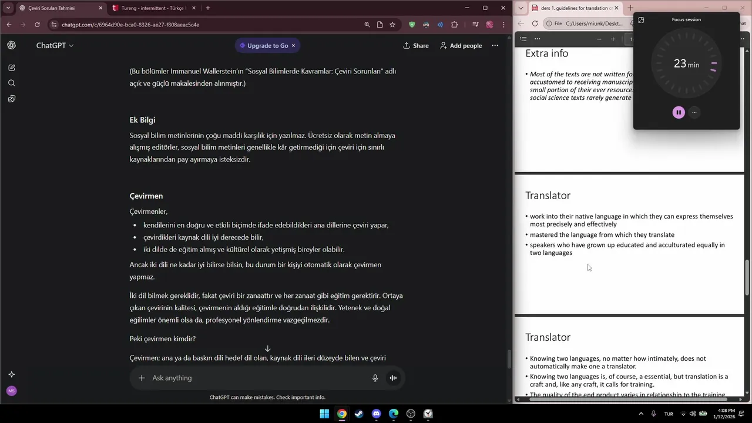Click the plus attach button in prompt box
Screen dimensions: 752x423
pos(142,378)
